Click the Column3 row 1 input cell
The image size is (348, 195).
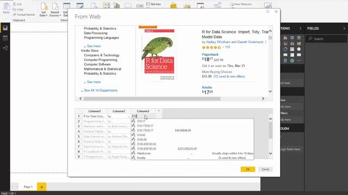click(x=143, y=116)
